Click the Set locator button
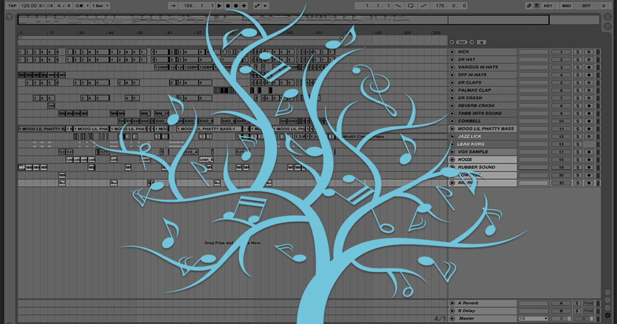617x324 pixels. click(462, 42)
